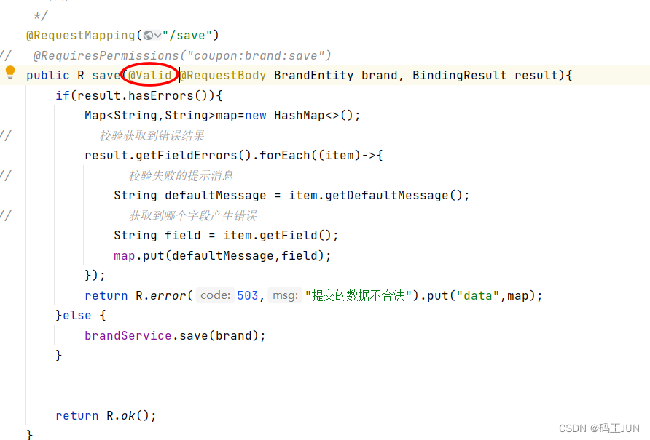
Task: Click the yellow lightbulb intention icon
Action: click(x=10, y=73)
